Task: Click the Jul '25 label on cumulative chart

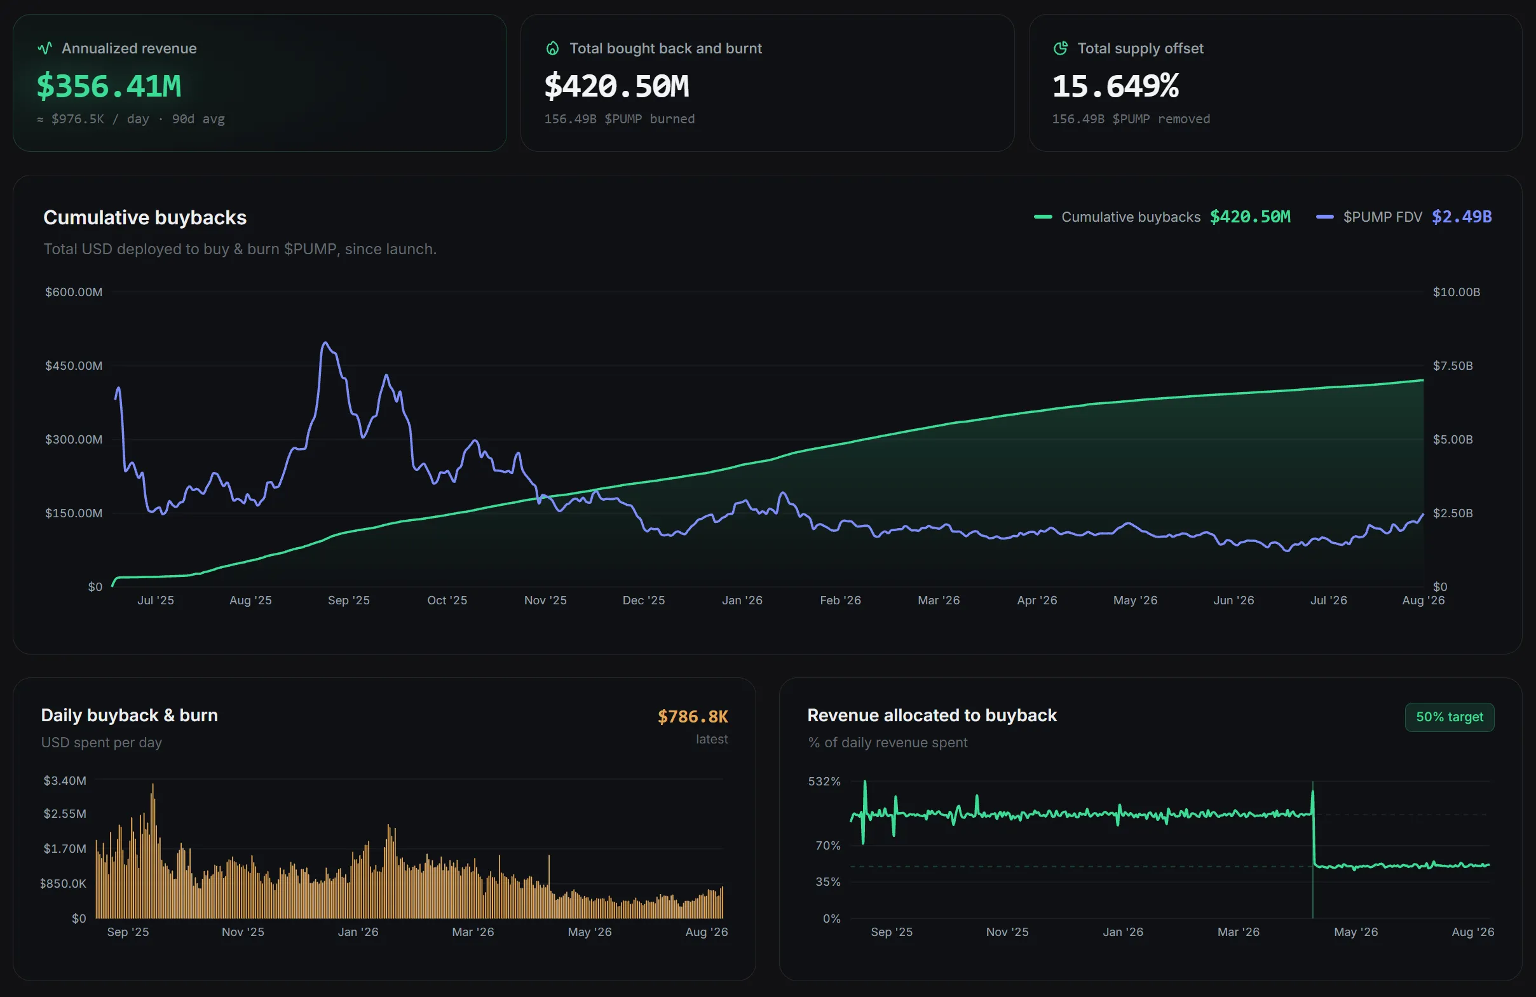Action: [x=156, y=600]
